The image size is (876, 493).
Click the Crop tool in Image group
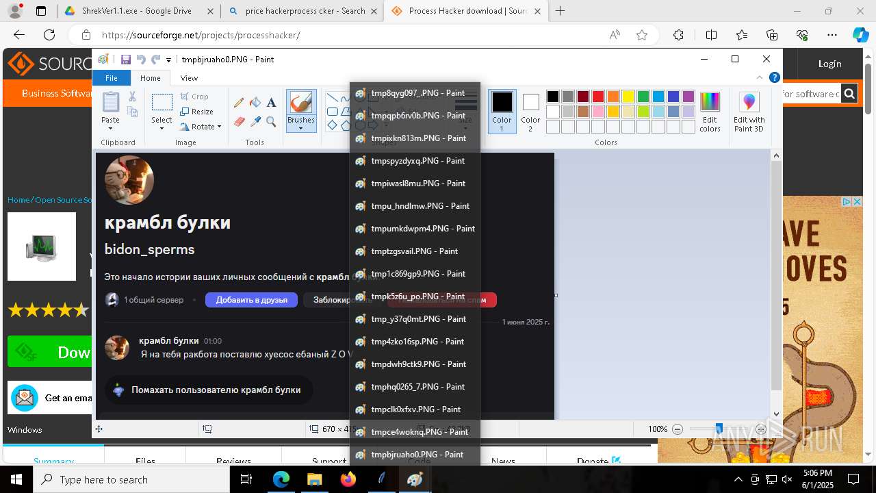(194, 97)
